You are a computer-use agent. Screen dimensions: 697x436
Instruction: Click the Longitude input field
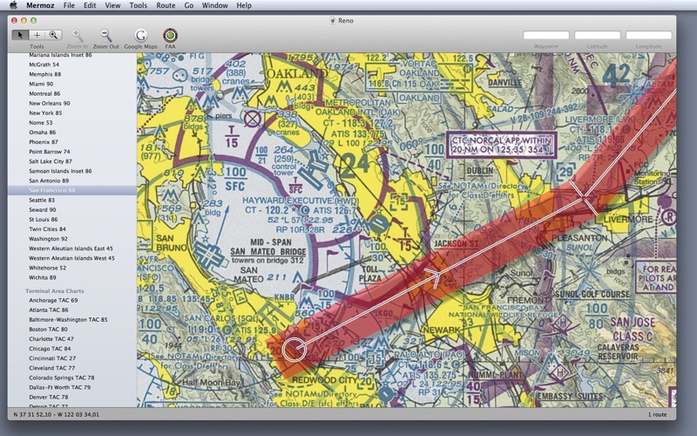(648, 35)
